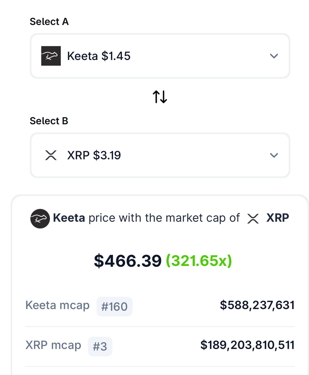This screenshot has width=309, height=375.
Task: Click the green 321.65x multiplier
Action: (199, 261)
